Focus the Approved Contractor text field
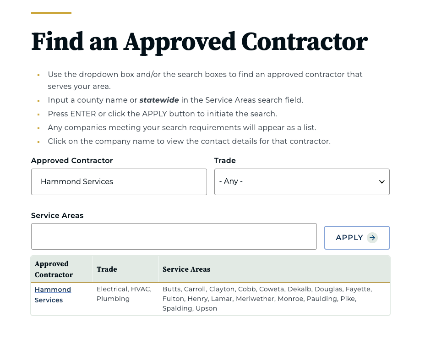 [119, 182]
